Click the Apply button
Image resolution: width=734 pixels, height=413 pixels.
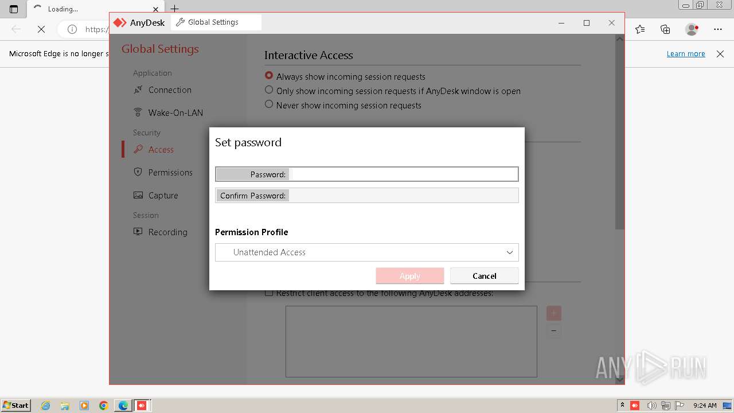(x=410, y=276)
